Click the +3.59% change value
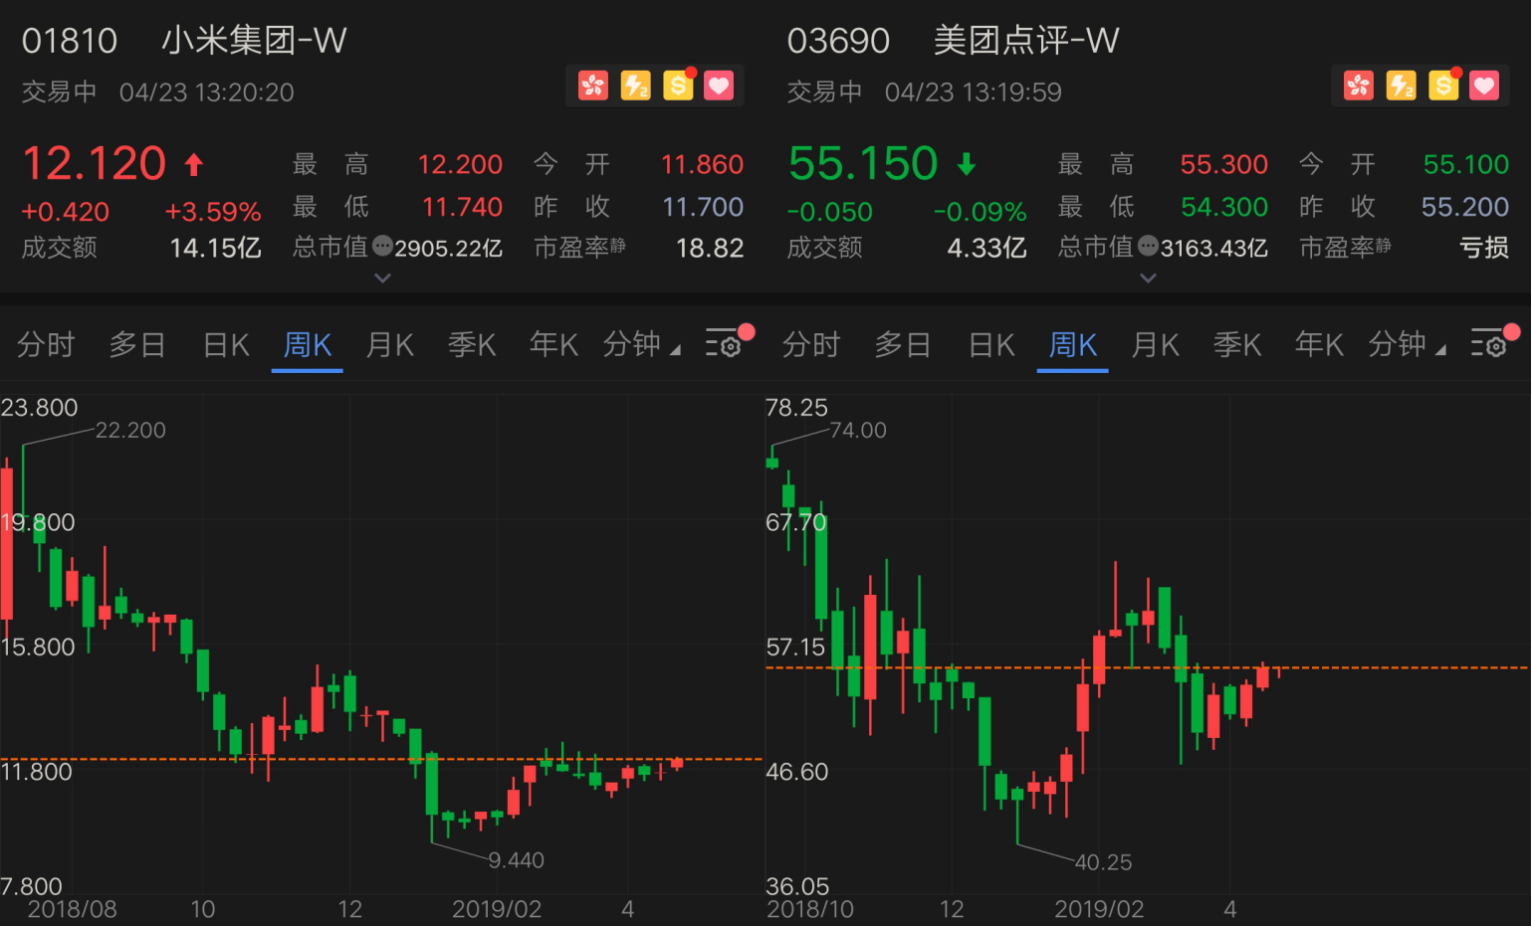 [x=213, y=212]
